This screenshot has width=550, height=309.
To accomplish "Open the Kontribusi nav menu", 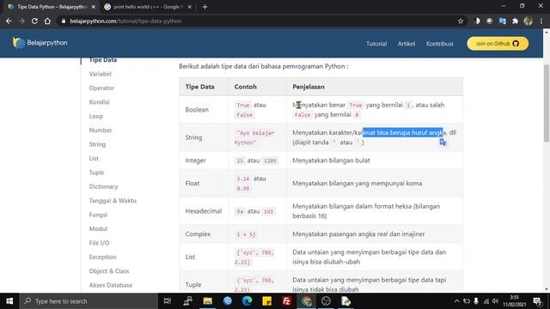I will (x=439, y=44).
